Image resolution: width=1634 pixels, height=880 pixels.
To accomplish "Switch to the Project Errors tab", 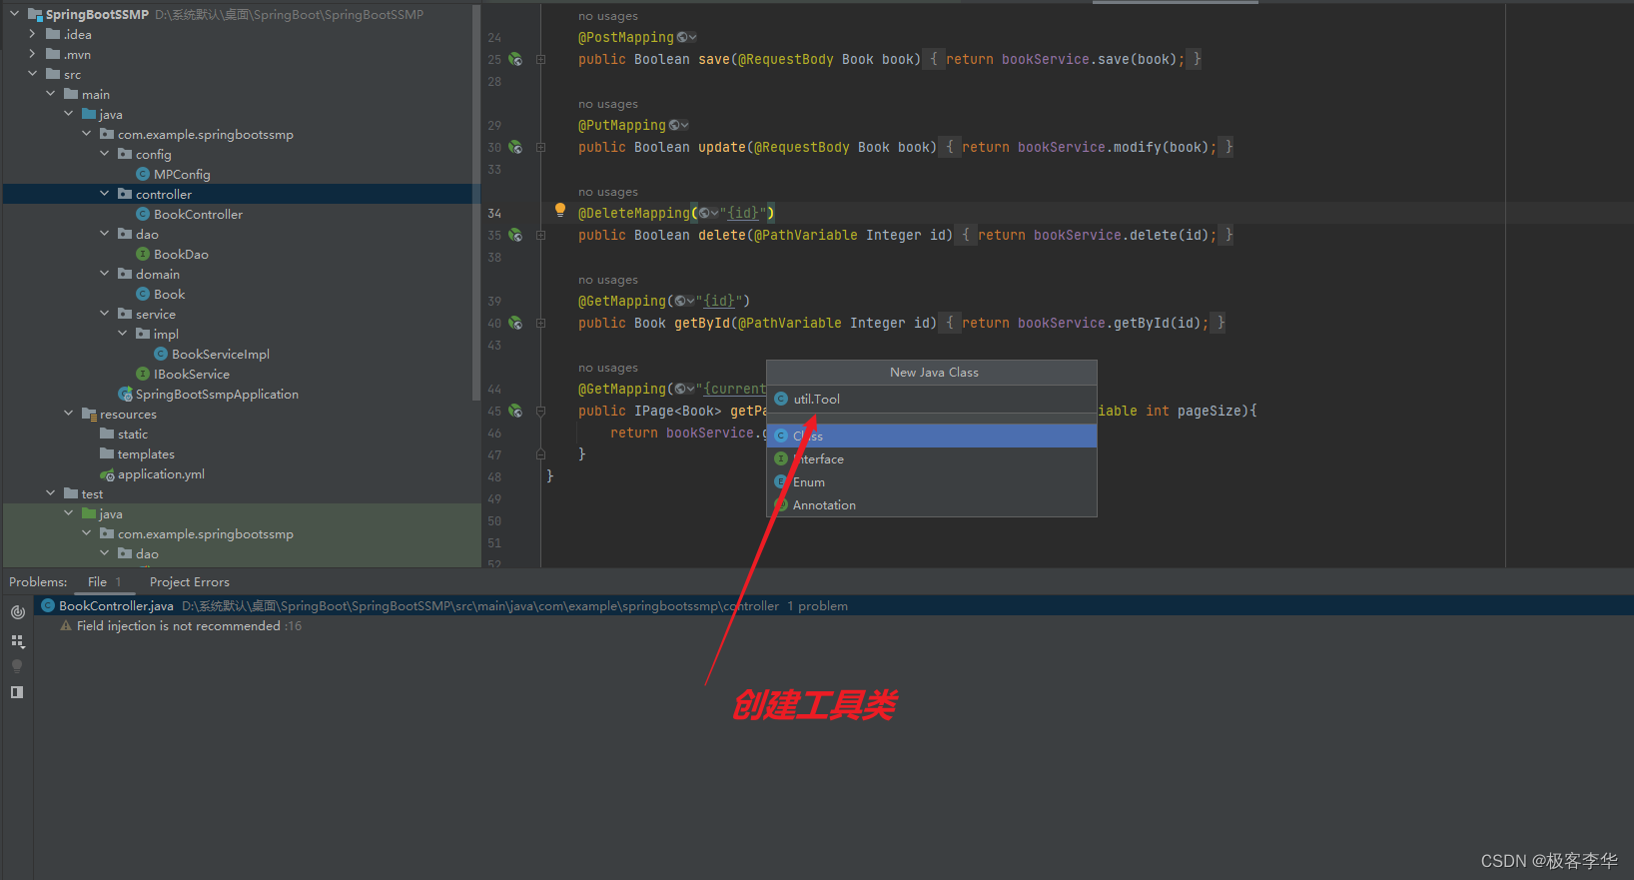I will tap(190, 582).
